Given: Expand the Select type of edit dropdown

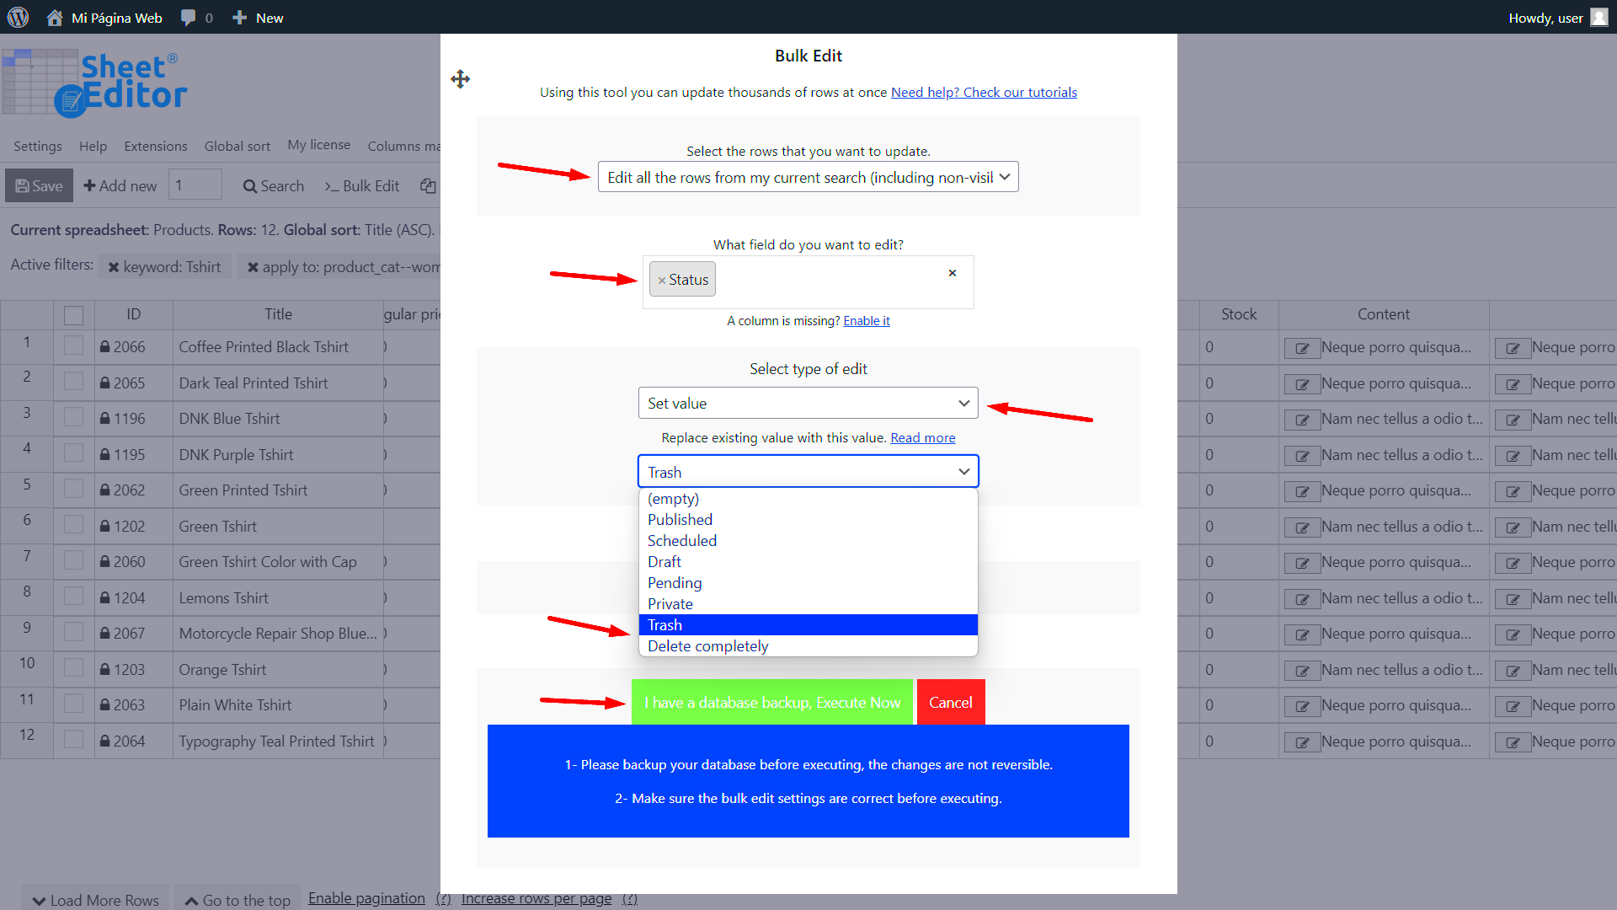Looking at the screenshot, I should click(808, 402).
